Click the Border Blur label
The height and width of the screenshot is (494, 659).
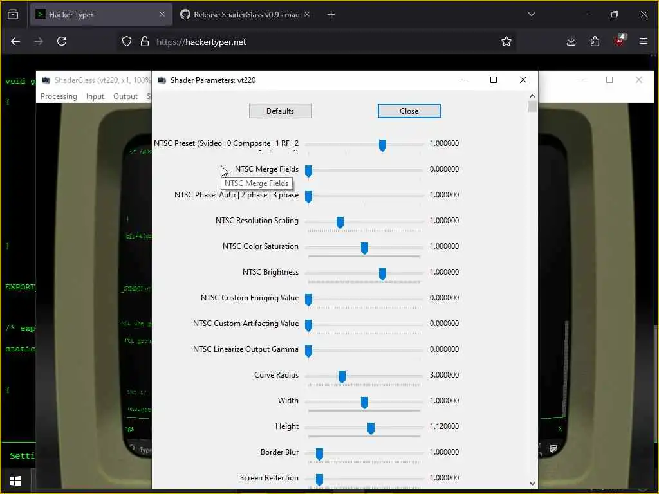click(x=279, y=452)
